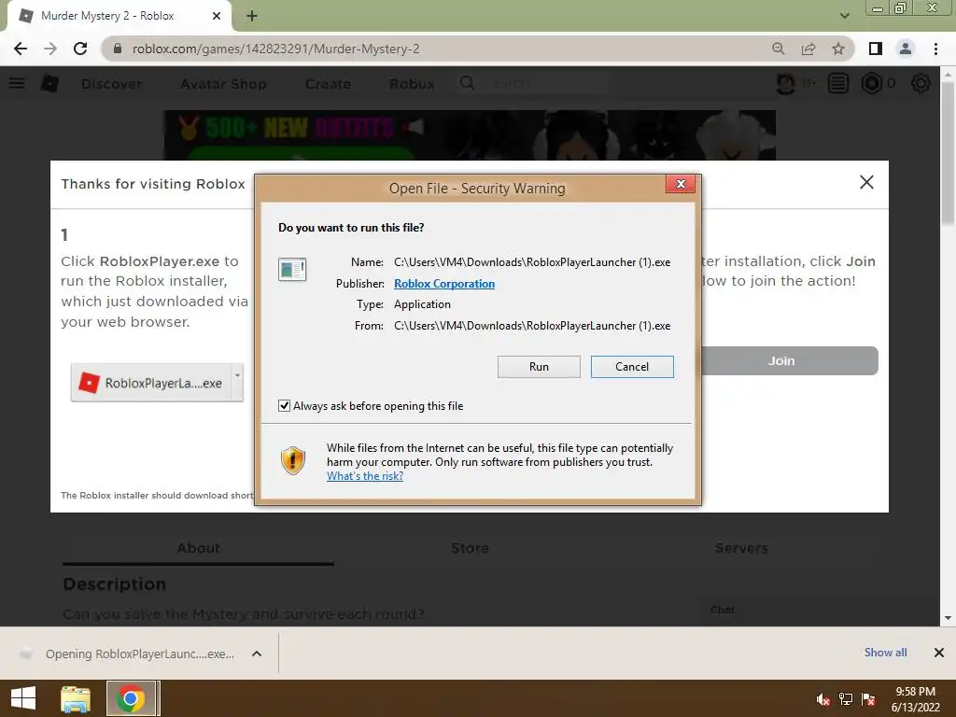The width and height of the screenshot is (956, 717).
Task: Click the Robux balance icon
Action: [x=872, y=83]
